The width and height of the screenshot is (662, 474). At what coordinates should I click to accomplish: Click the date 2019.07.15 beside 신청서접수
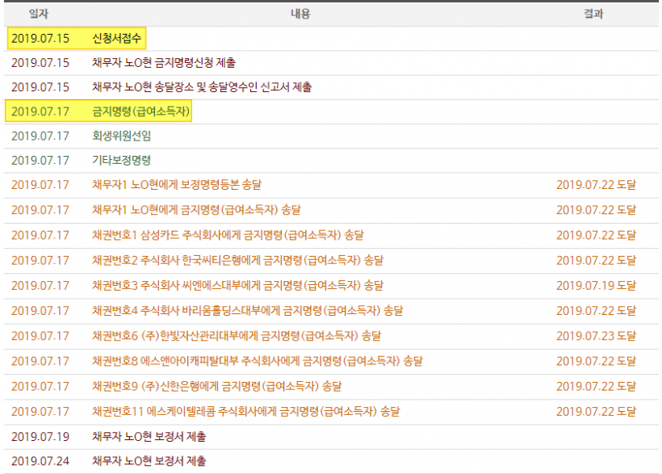[x=40, y=39]
